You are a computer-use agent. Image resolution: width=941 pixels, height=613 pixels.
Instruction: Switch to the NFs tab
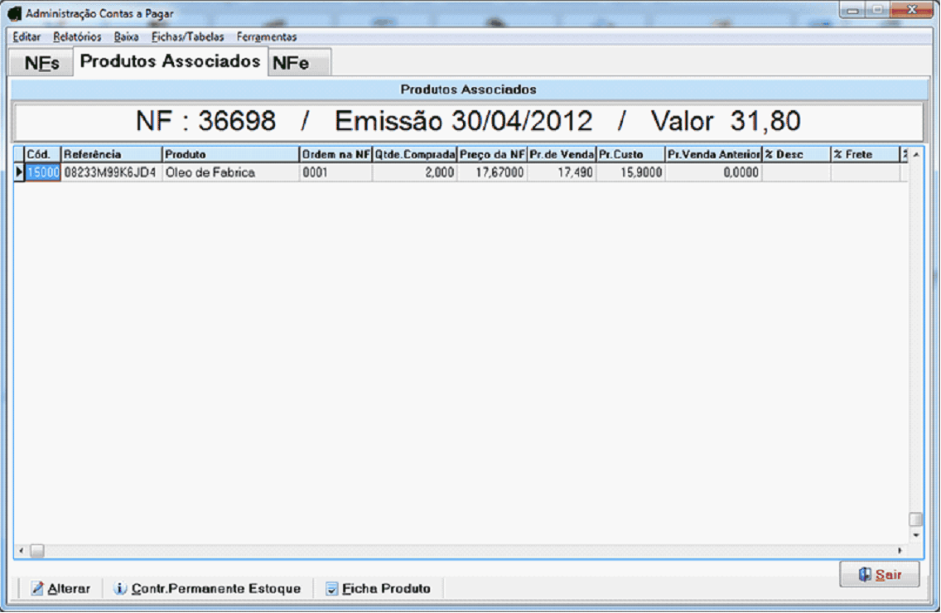pyautogui.click(x=41, y=64)
